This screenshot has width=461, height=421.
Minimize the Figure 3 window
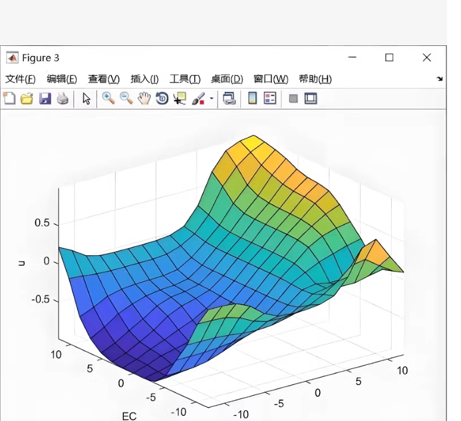pyautogui.click(x=352, y=57)
